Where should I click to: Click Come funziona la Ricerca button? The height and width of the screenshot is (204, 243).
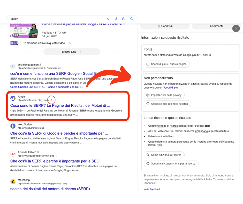[164, 155]
